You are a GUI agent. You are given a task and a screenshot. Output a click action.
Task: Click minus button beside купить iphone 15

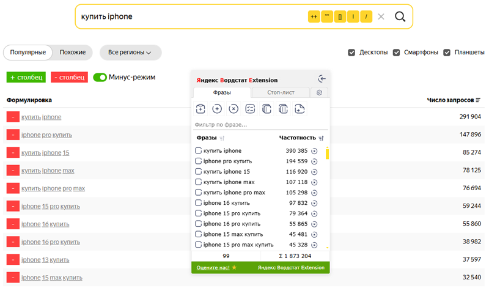13,153
